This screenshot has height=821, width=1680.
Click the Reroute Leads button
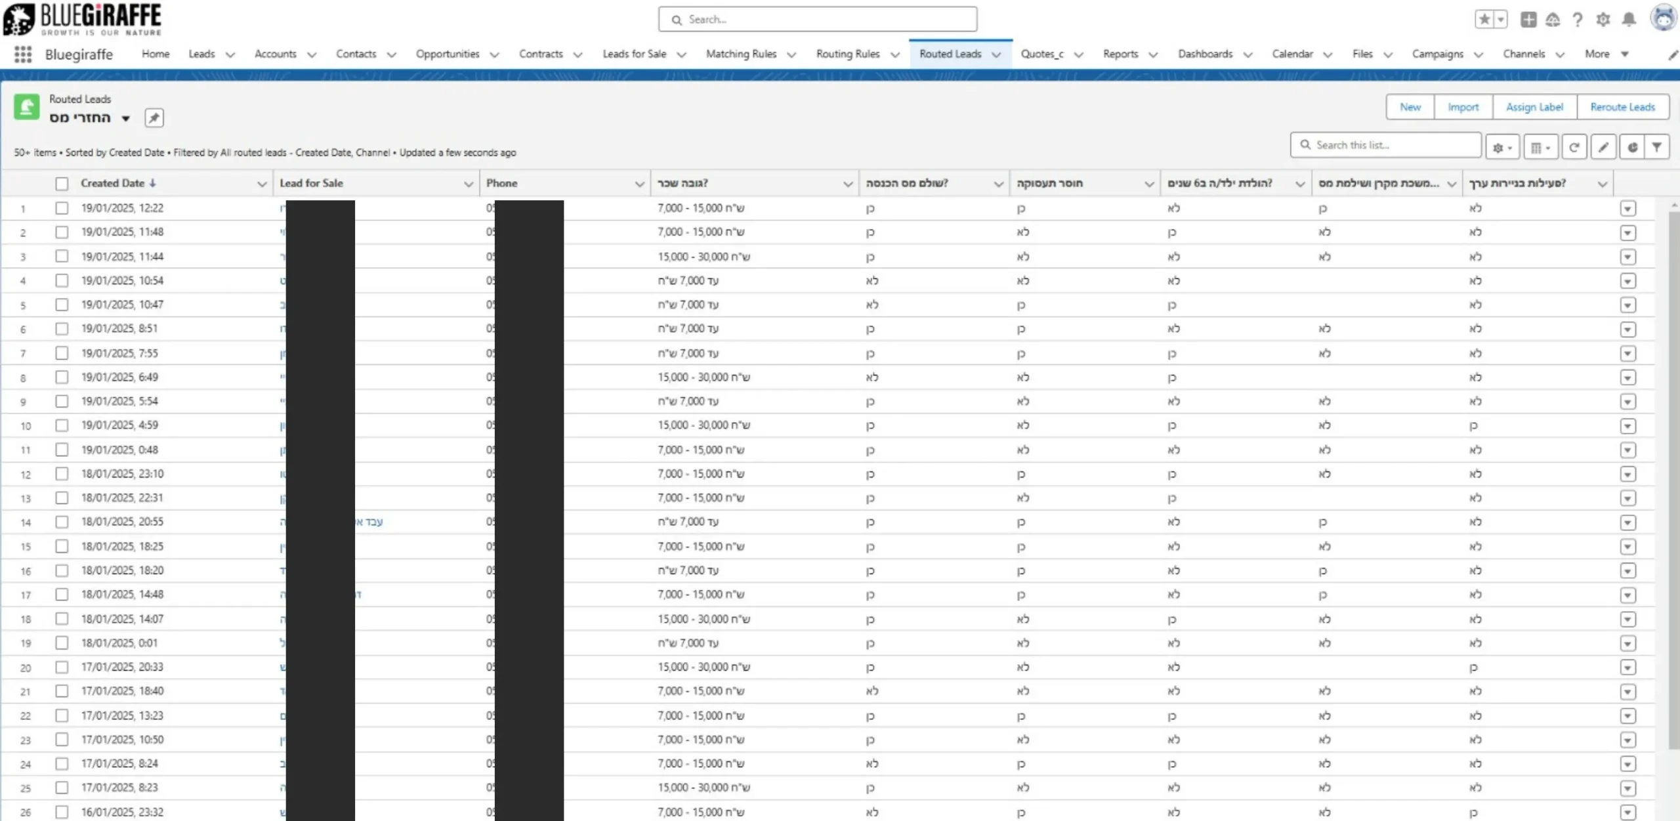(1622, 107)
